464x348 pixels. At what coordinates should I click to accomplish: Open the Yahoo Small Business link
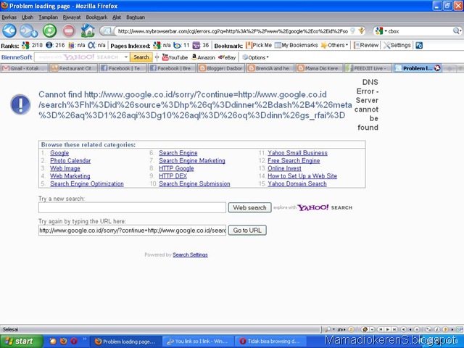point(297,153)
